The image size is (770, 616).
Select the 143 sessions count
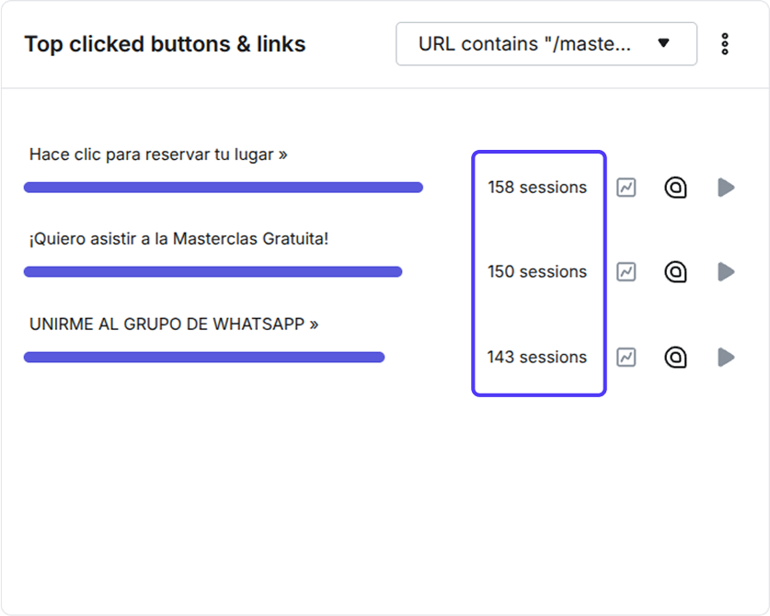point(537,358)
